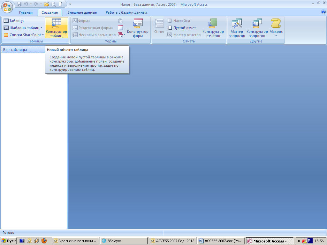Click the Готово status bar text
This screenshot has width=327, height=245.
[x=8, y=233]
